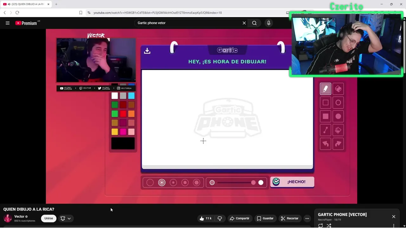Image resolution: width=406 pixels, height=228 pixels.
Task: Click the ¡HECHO! done button
Action: click(292, 182)
